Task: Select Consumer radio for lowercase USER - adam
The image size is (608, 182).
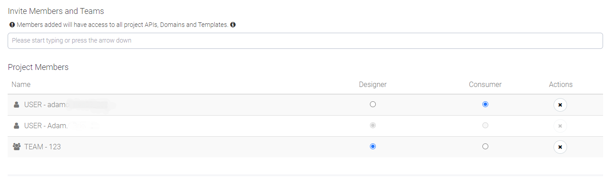Action: (x=485, y=104)
